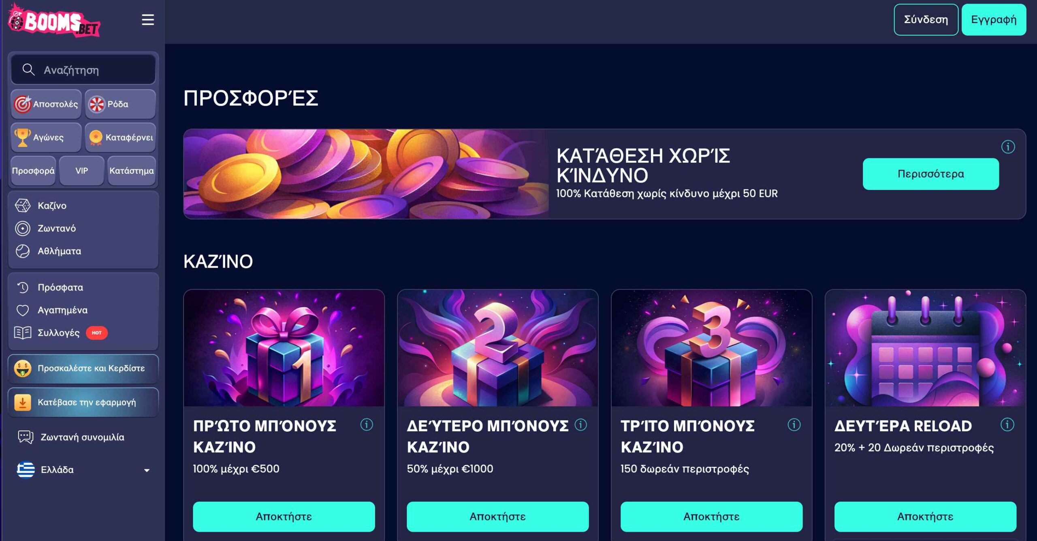Go to Αθλήματα section

[x=59, y=251]
